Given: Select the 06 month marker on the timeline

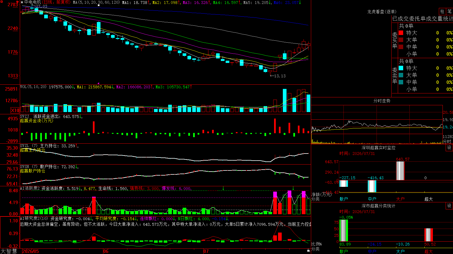Looking at the screenshot, I should [106, 251].
